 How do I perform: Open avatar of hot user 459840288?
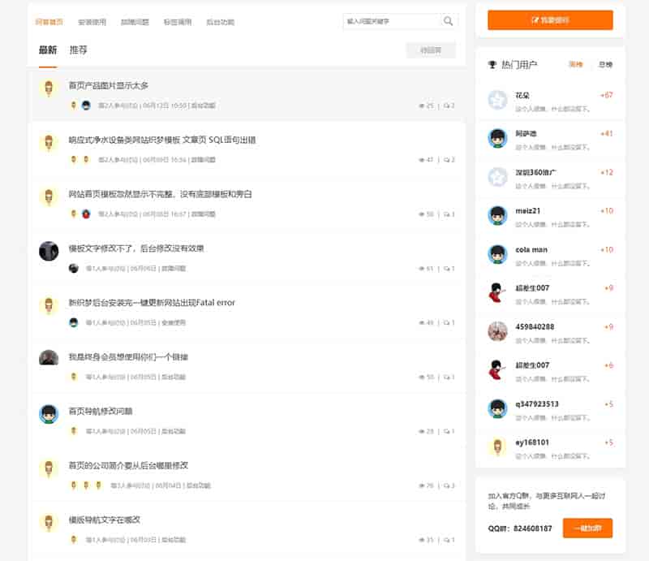pyautogui.click(x=497, y=331)
